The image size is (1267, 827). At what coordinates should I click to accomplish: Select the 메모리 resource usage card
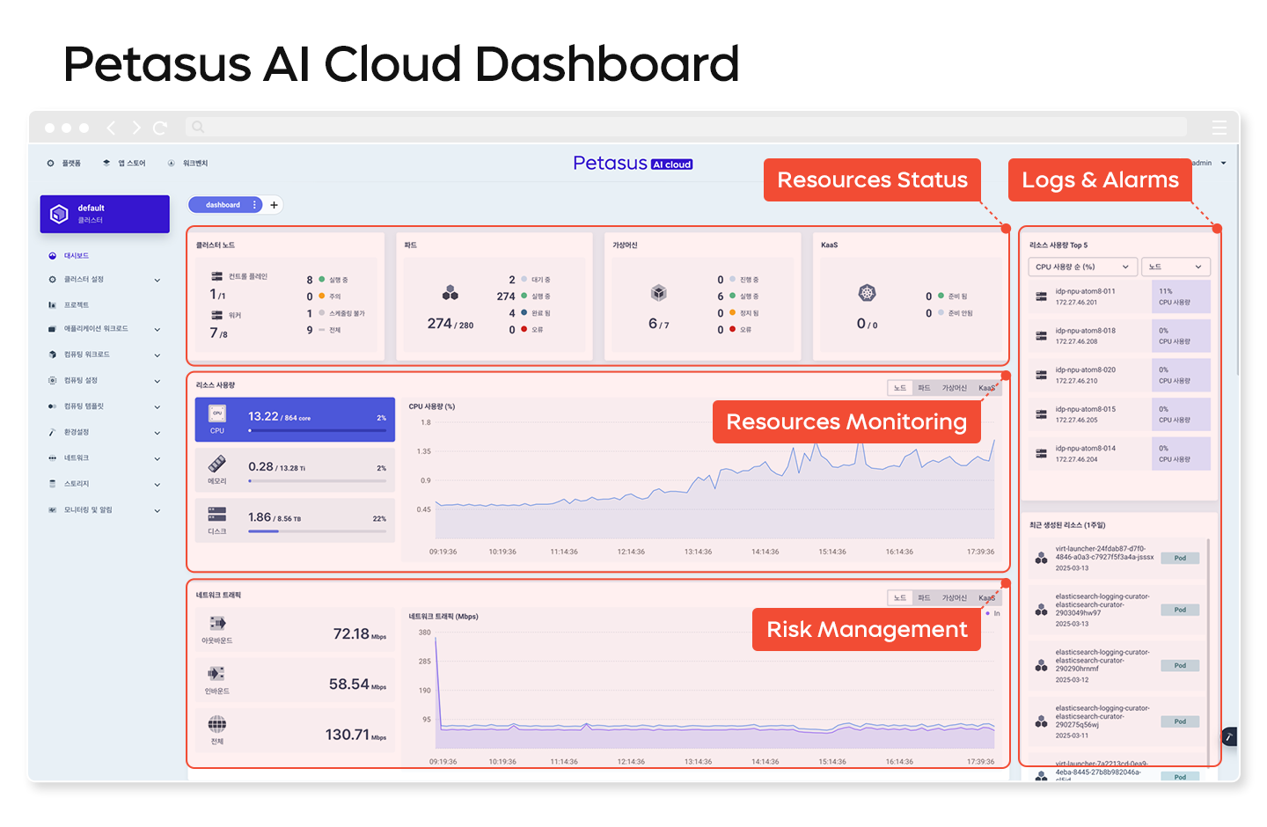[x=295, y=470]
